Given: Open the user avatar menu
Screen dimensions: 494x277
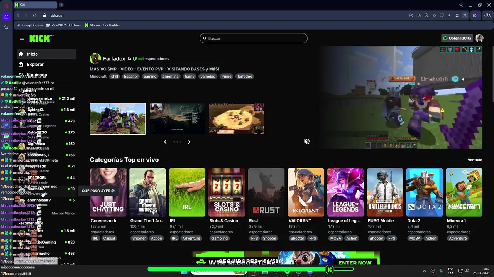Looking at the screenshot, I should 480,38.
